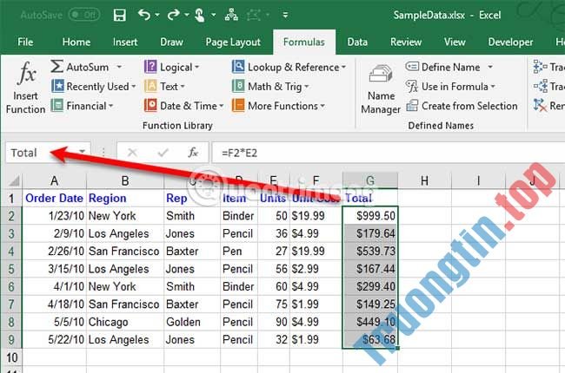Image resolution: width=565 pixels, height=373 pixels.
Task: Open the Logical functions menu
Action: pos(171,67)
